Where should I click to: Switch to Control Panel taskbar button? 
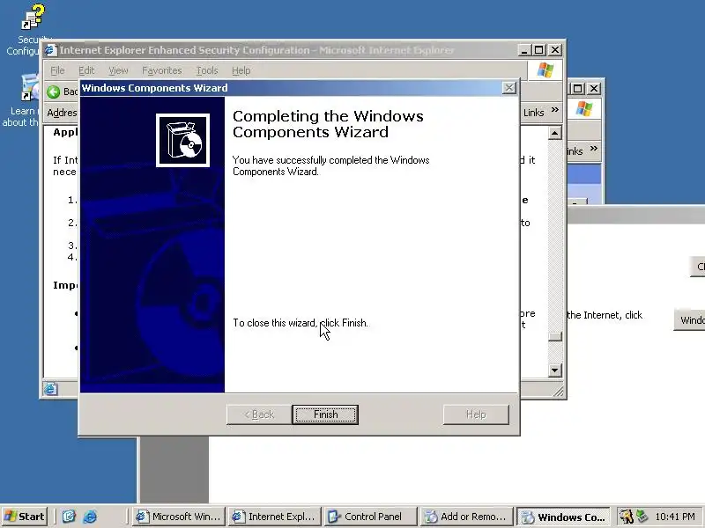pyautogui.click(x=370, y=517)
